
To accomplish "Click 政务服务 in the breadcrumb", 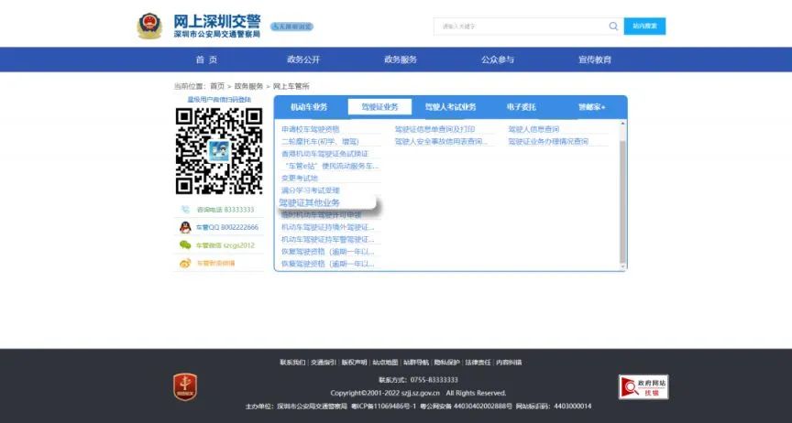I will coord(248,86).
